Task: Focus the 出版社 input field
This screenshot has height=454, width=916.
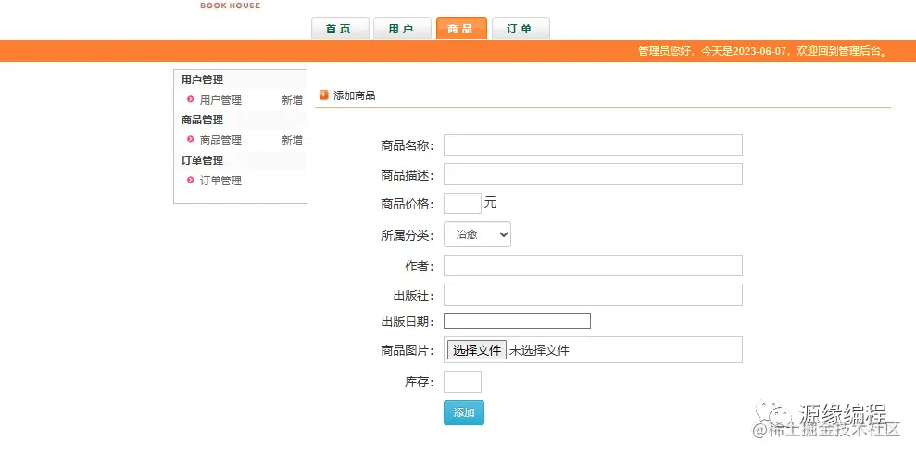Action: click(x=593, y=295)
